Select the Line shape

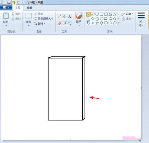click(x=88, y=15)
